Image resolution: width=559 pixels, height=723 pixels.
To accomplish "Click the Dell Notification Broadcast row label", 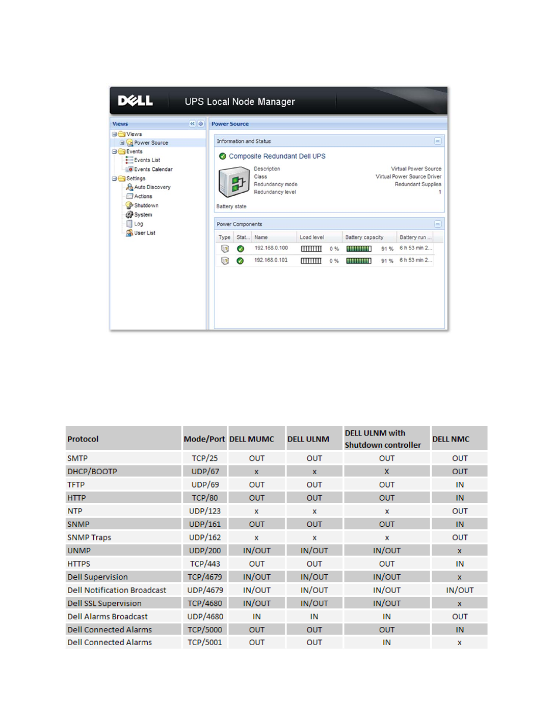I will click(117, 590).
